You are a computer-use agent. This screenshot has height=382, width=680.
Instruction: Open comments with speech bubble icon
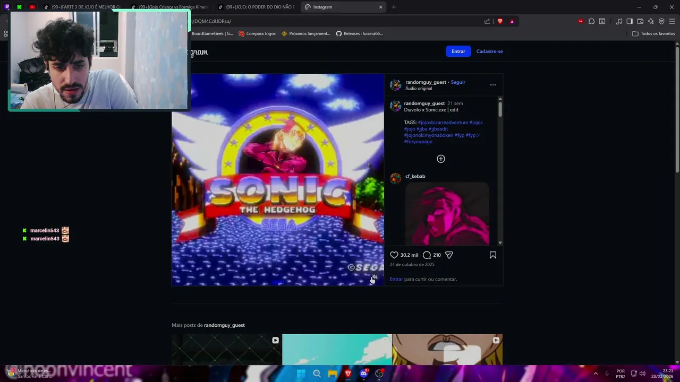[427, 255]
